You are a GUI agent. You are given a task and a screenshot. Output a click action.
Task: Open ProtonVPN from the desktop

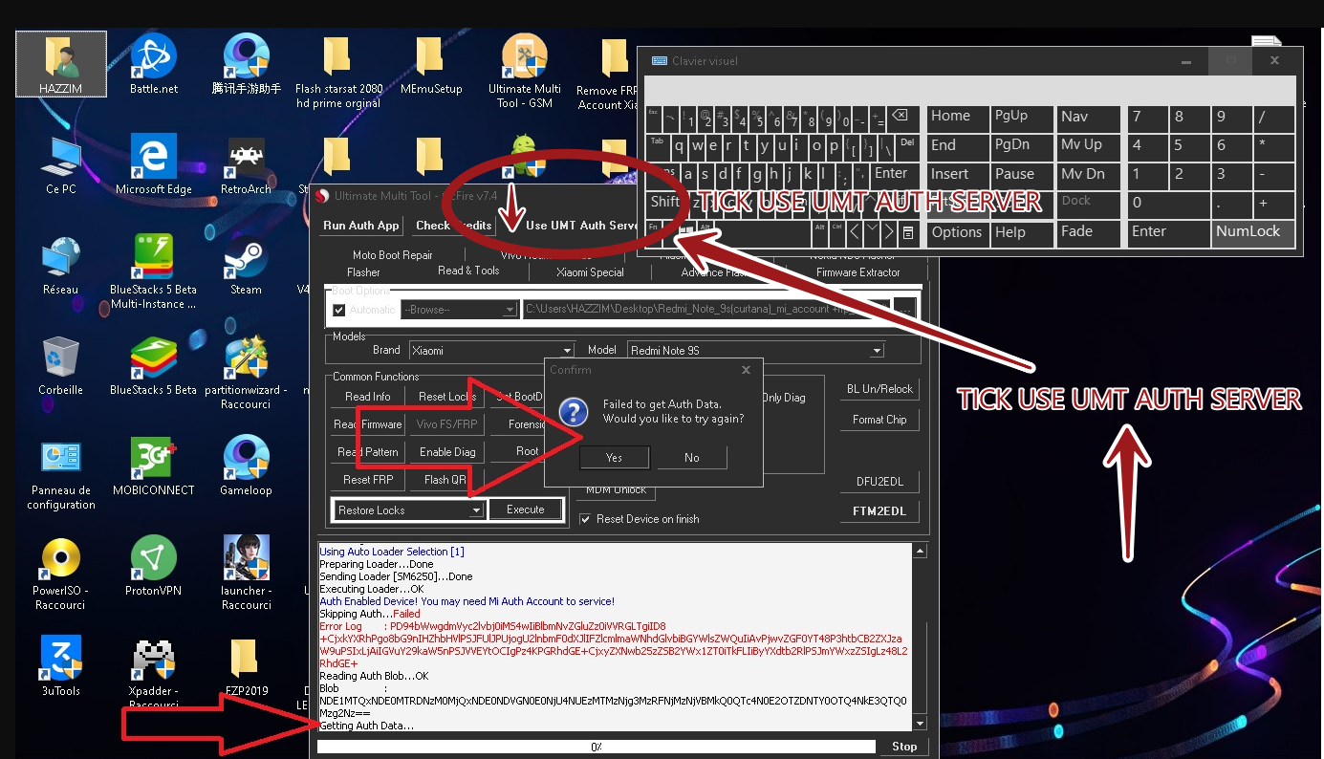(154, 566)
